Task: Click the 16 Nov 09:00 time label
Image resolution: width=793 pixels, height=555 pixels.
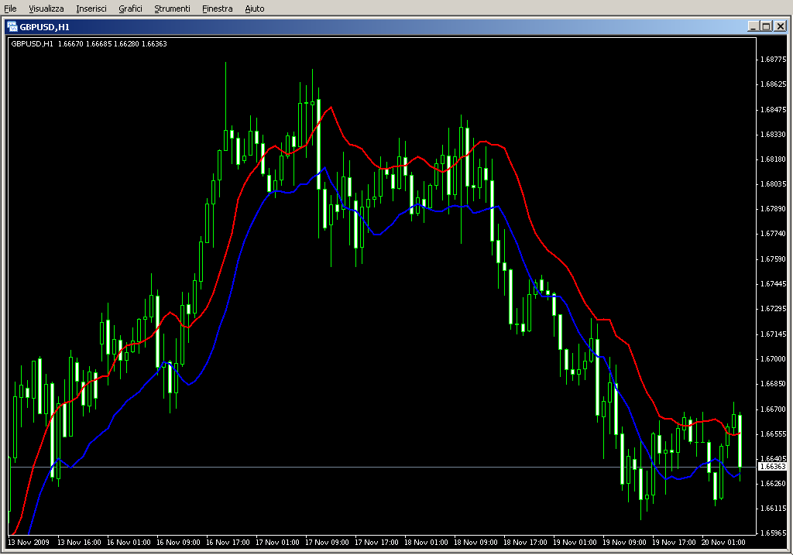Action: click(x=178, y=543)
